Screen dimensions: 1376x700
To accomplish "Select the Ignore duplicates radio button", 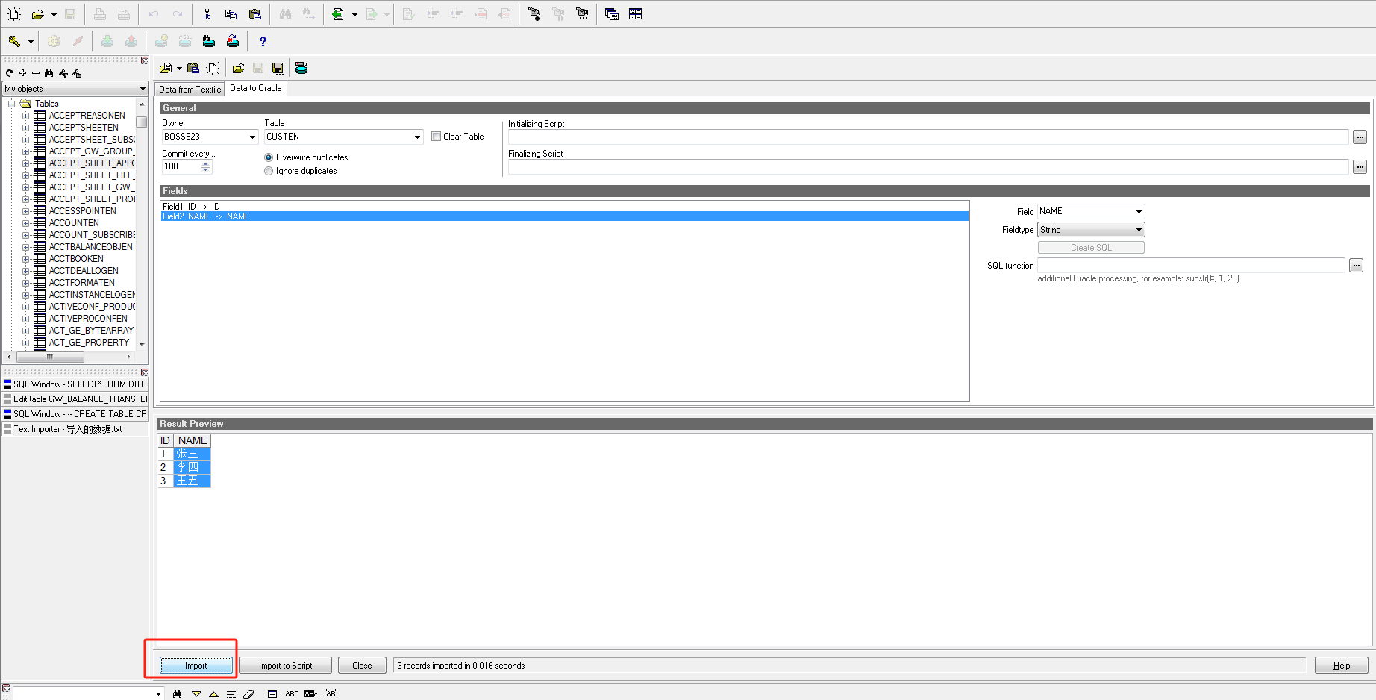I will pyautogui.click(x=269, y=171).
